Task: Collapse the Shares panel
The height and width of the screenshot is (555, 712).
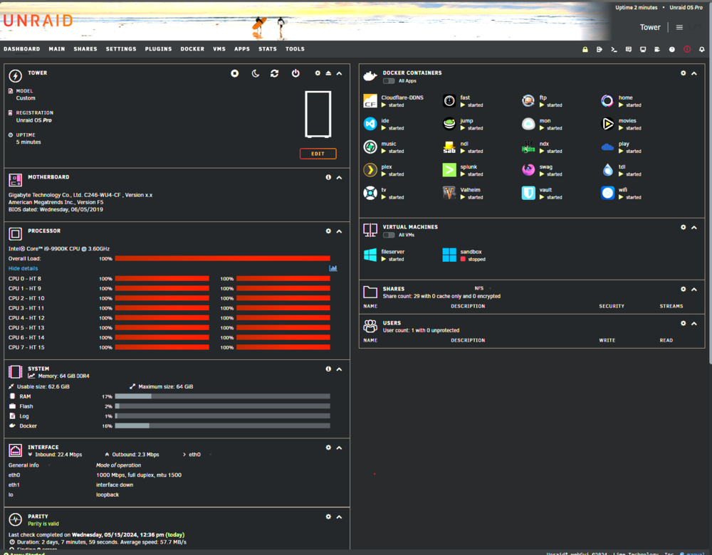Action: pos(694,290)
